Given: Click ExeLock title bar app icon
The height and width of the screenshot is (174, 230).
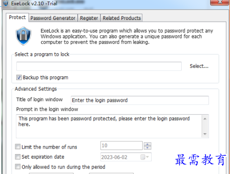Looking at the screenshot, I should (x=6, y=3).
